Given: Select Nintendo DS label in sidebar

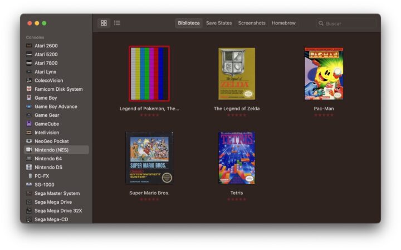Looking at the screenshot, I should point(48,168).
